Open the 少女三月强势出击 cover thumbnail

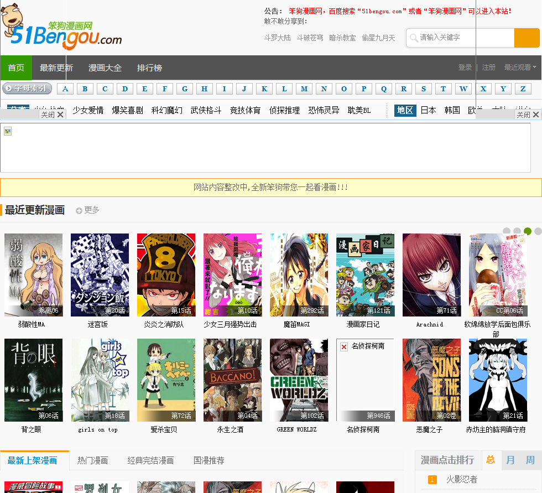tap(233, 275)
